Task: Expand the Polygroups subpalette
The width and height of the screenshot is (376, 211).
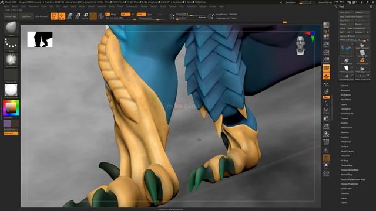Action: (345, 142)
